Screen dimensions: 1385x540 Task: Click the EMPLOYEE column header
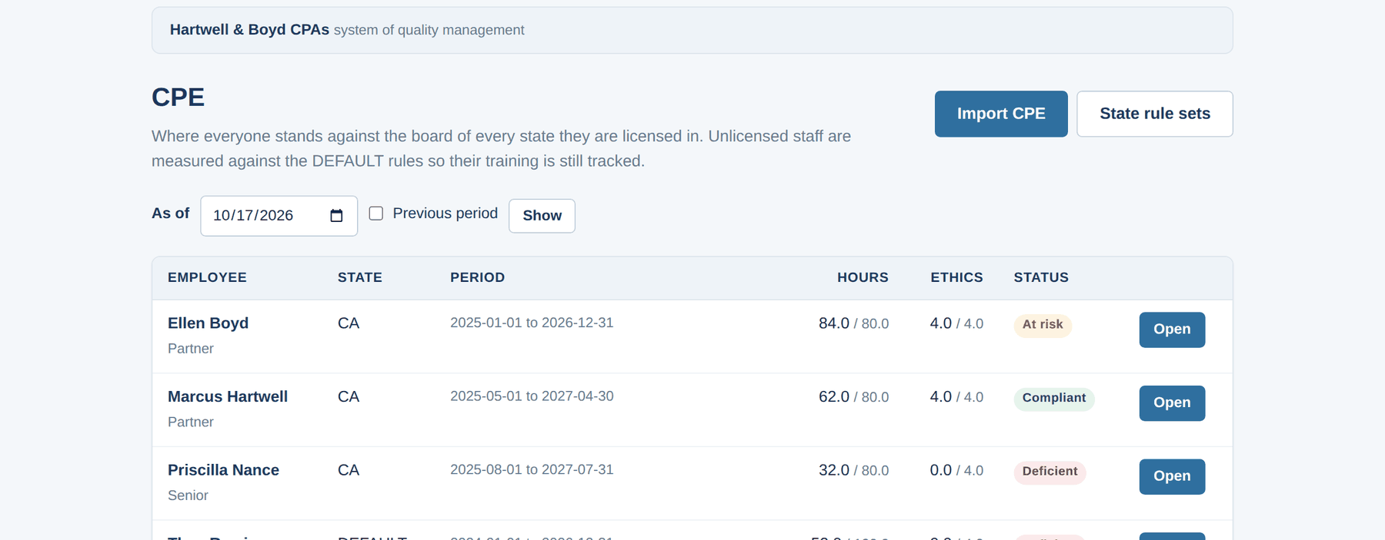[x=207, y=278]
